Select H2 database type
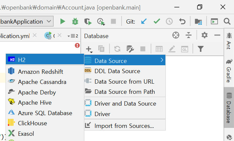 pos(45,60)
